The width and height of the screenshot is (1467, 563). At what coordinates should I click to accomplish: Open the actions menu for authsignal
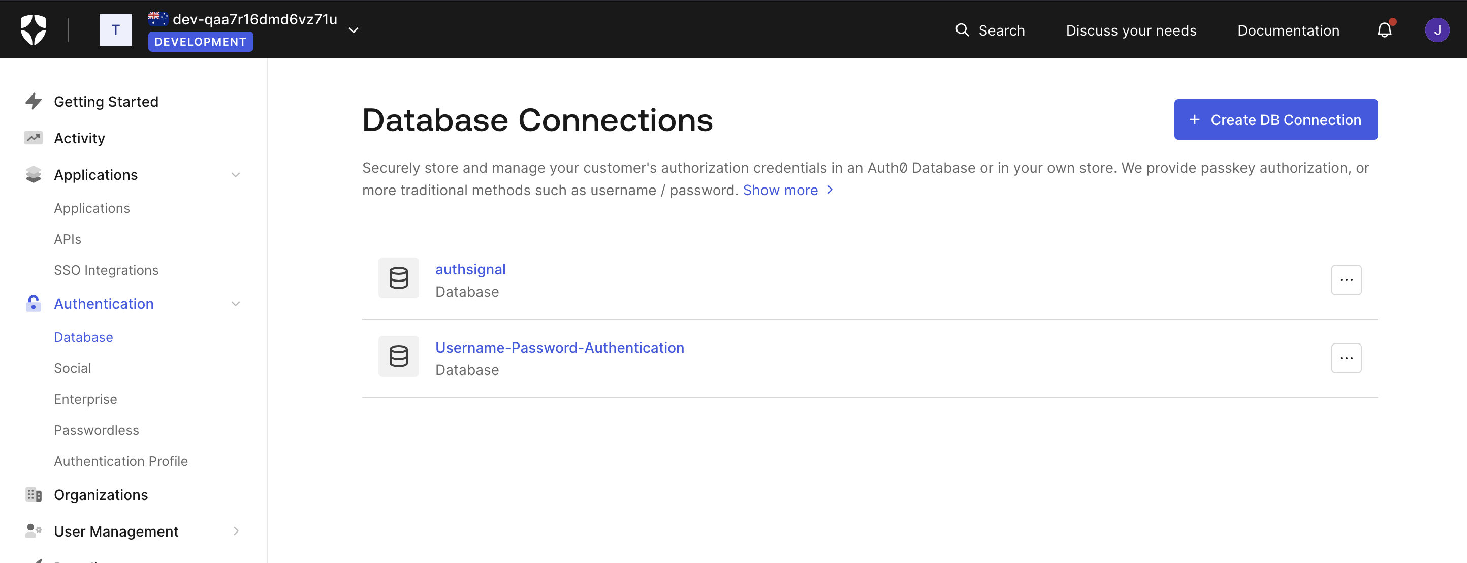coord(1346,280)
